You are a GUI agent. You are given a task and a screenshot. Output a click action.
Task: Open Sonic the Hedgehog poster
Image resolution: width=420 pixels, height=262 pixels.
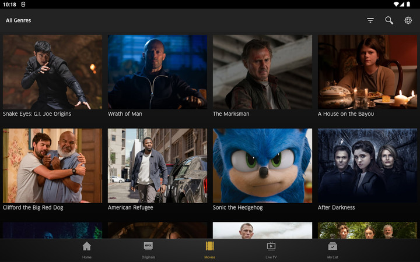262,165
